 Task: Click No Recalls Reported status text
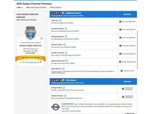point(129,62)
